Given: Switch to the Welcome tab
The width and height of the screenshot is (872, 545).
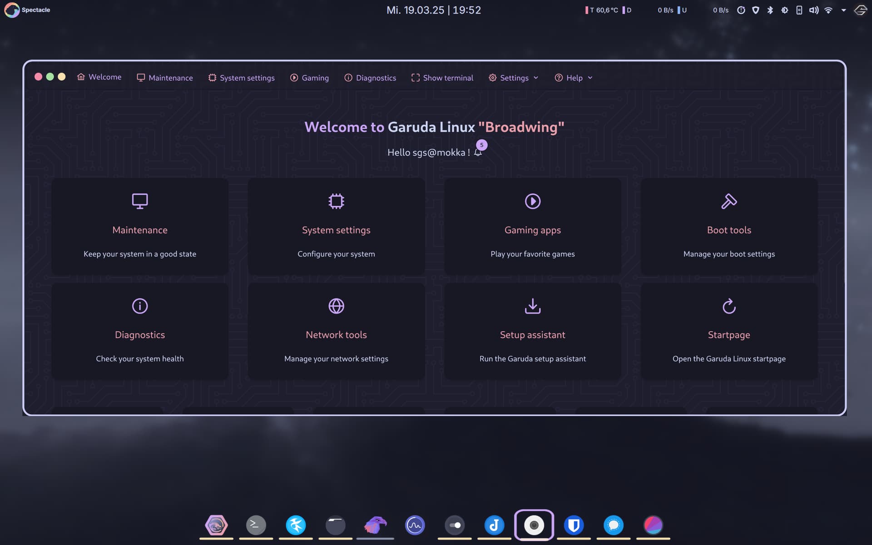Looking at the screenshot, I should (99, 77).
